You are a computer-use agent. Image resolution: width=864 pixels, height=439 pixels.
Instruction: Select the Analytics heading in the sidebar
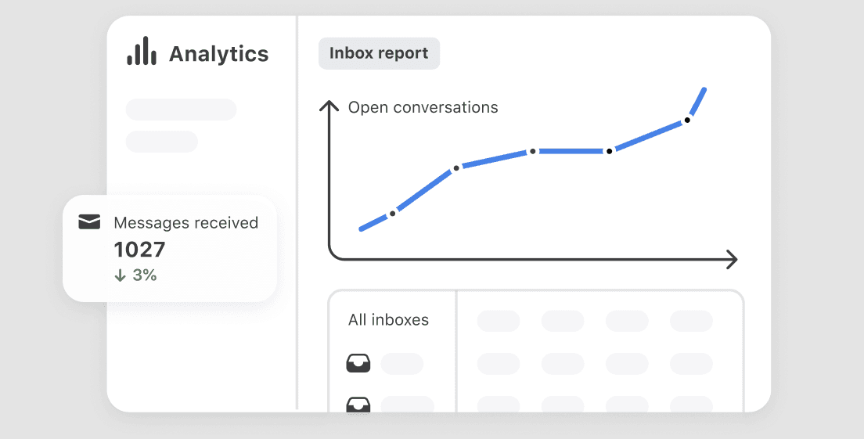click(219, 54)
